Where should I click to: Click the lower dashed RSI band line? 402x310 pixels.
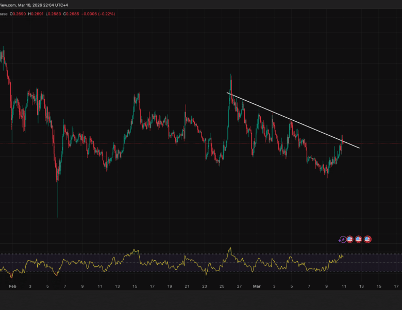point(155,272)
